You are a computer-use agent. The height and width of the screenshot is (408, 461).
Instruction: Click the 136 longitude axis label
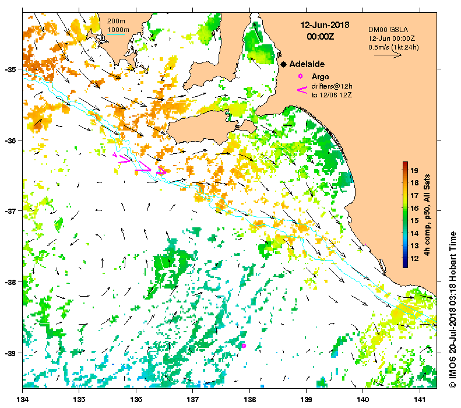(136, 399)
